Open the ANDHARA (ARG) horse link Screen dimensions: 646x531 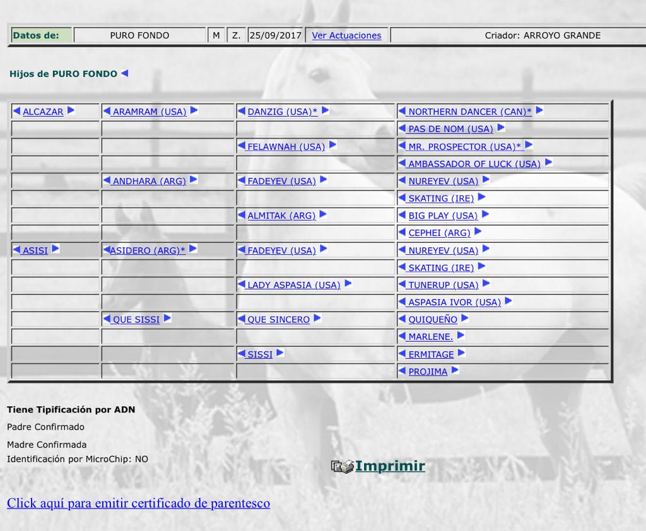click(x=149, y=181)
